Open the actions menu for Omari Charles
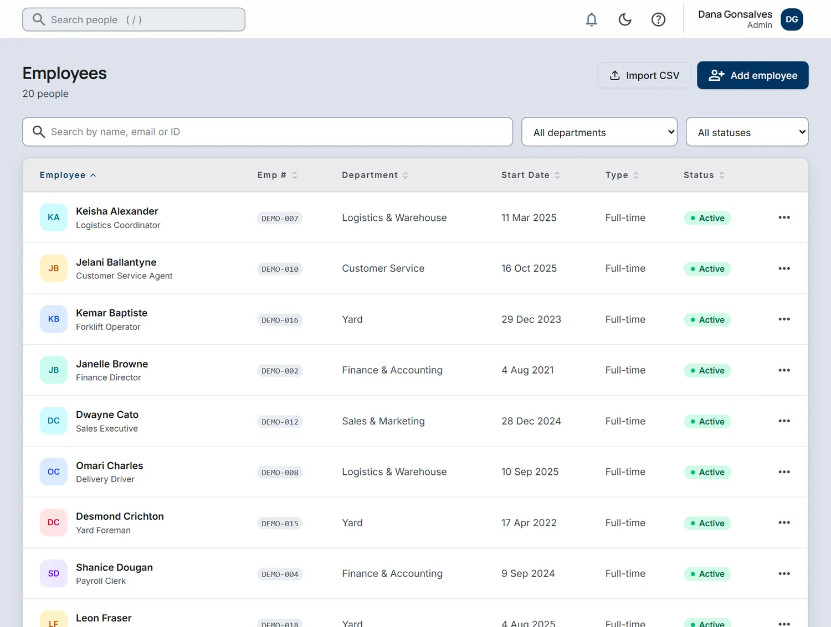 coord(784,472)
